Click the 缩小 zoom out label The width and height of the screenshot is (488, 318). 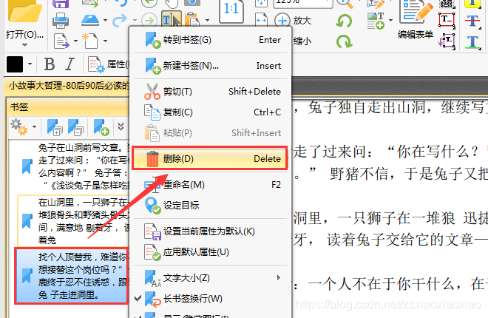[x=302, y=41]
